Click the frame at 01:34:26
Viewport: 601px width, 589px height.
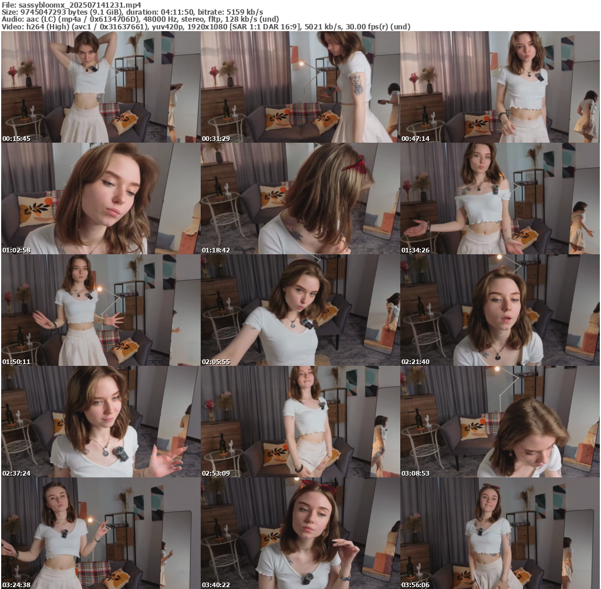[500, 198]
